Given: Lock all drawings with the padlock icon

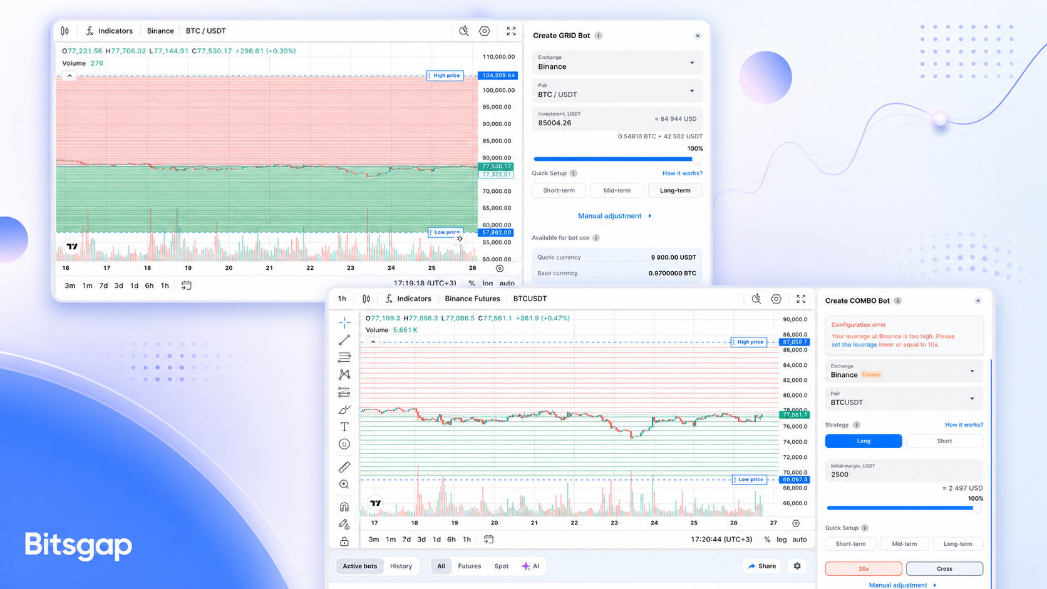Looking at the screenshot, I should coord(344,541).
